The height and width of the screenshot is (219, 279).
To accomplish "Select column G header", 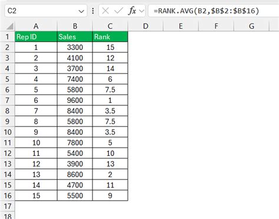I will pyautogui.click(x=251, y=26).
